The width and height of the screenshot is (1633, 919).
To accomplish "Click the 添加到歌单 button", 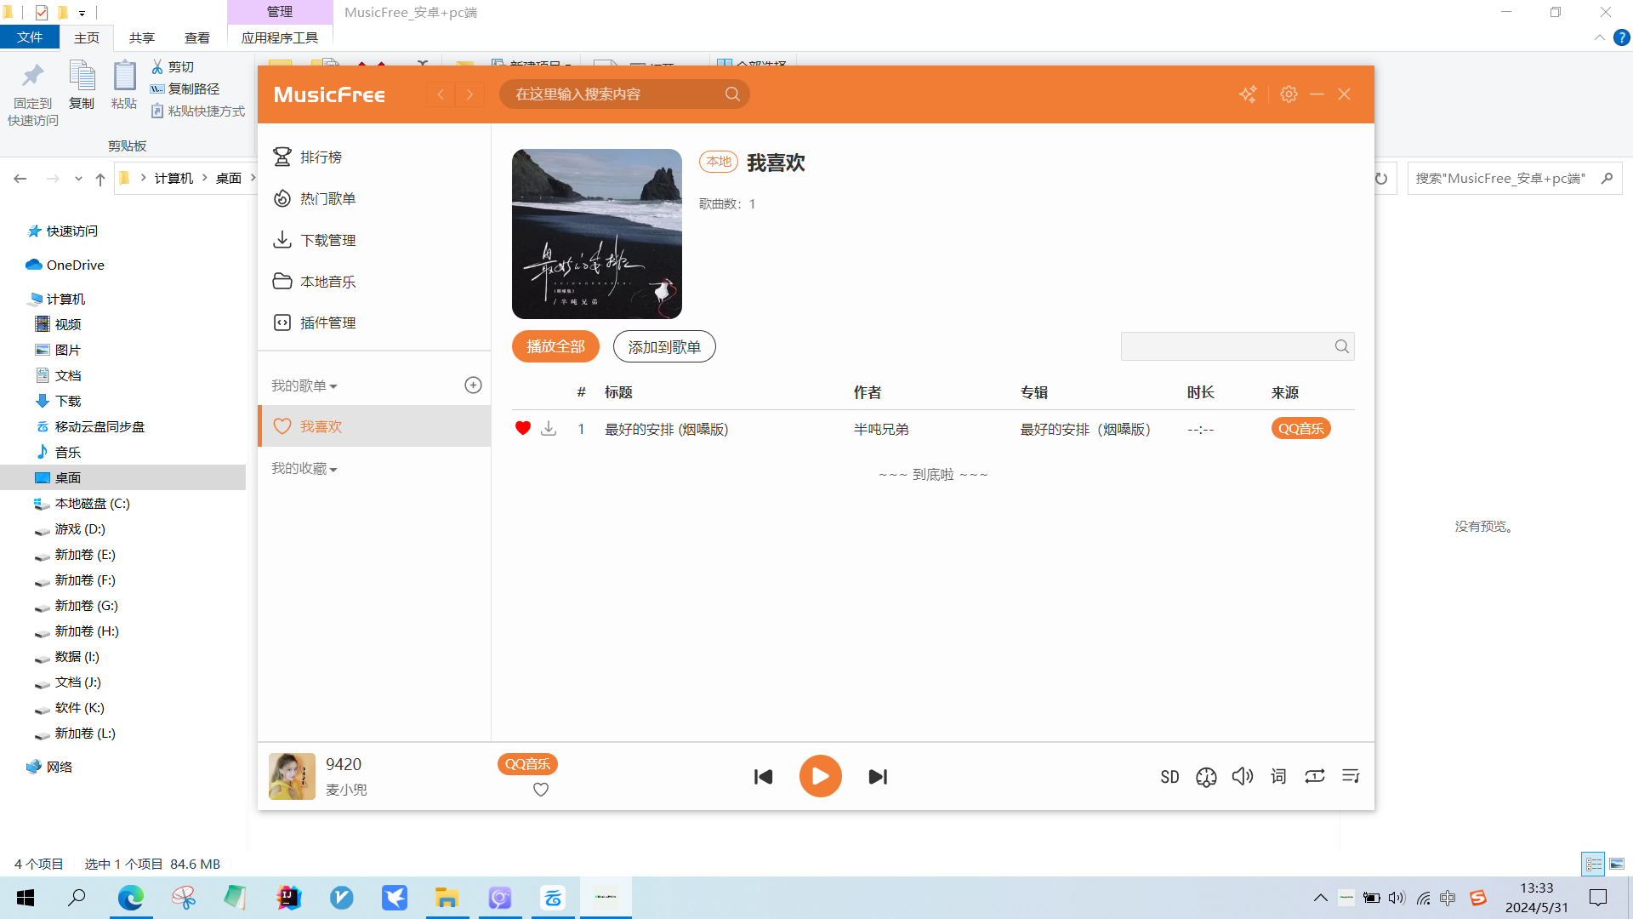I will pyautogui.click(x=664, y=347).
